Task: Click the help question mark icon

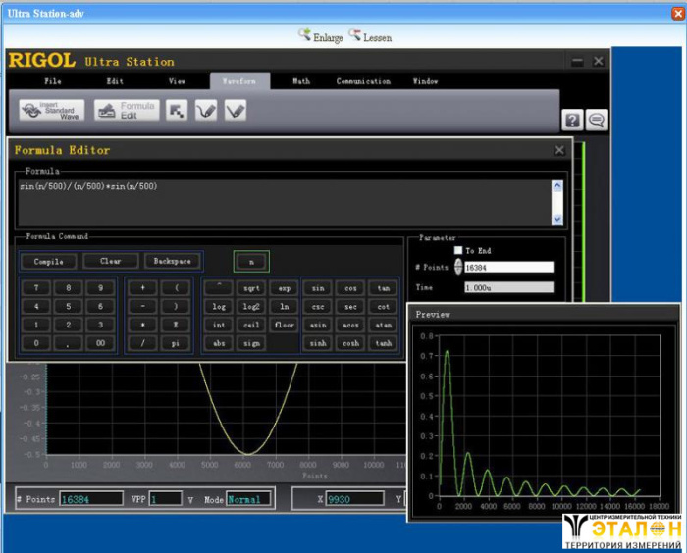Action: [571, 120]
